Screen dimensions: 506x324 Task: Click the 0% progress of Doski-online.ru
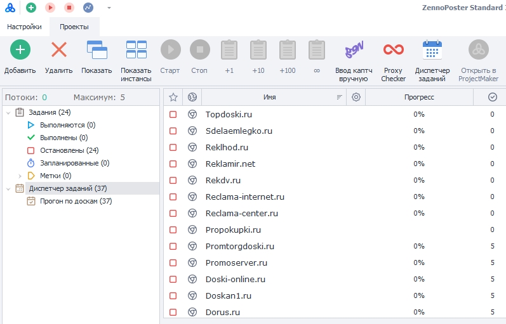coord(419,279)
